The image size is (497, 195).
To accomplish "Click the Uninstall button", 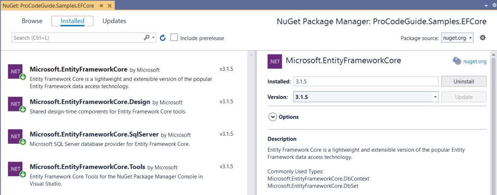I will point(463,82).
